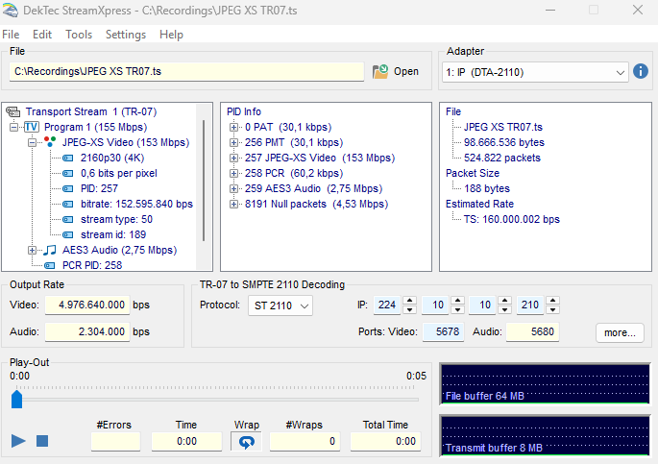Screen dimensions: 658x464
Task: Click the AES3 Audio music note icon
Action: click(50, 250)
